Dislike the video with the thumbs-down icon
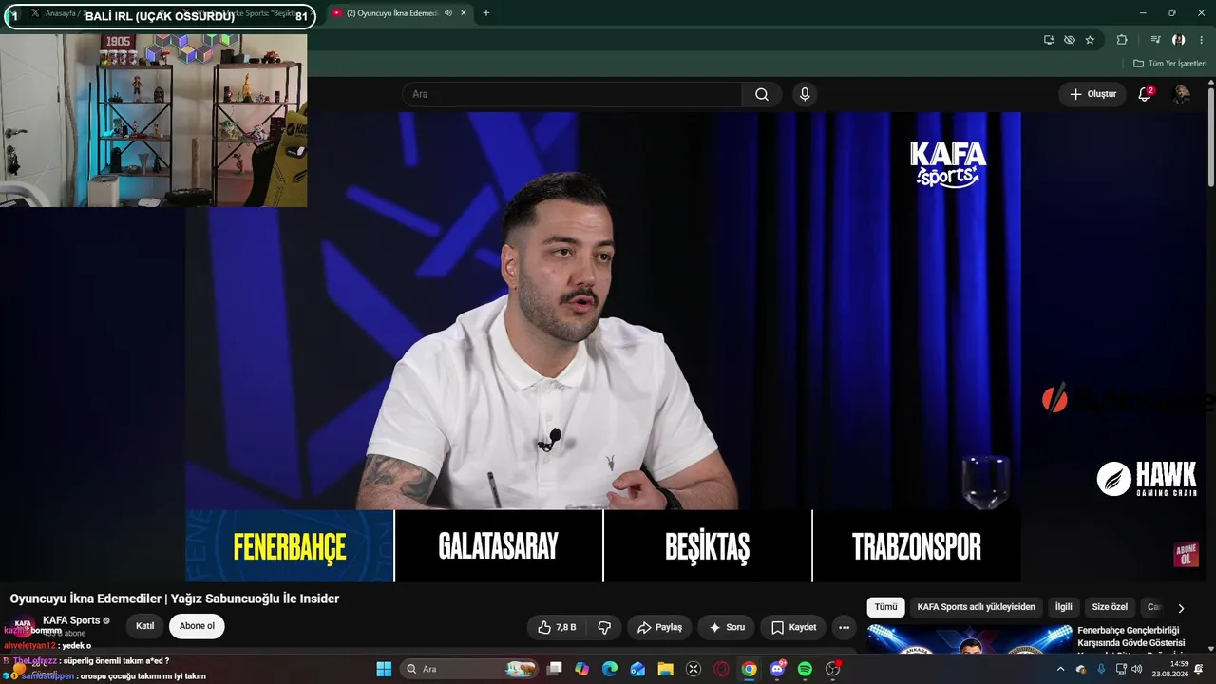The width and height of the screenshot is (1216, 684). point(604,627)
